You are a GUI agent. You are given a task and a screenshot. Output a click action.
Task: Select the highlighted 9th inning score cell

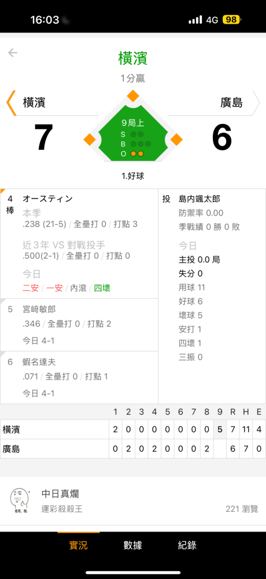tap(220, 430)
